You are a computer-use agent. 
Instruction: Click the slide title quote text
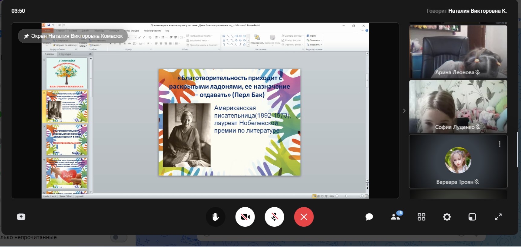pos(230,86)
